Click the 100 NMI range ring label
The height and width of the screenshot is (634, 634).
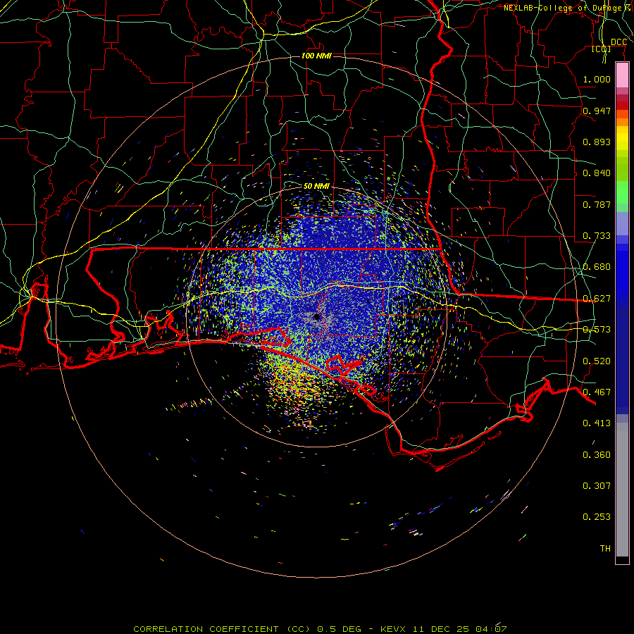click(x=316, y=56)
